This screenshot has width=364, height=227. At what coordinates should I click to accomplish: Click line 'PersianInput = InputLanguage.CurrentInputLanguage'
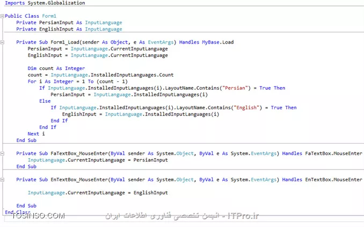pos(98,49)
